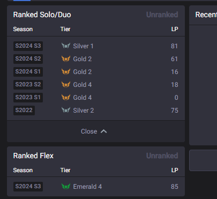
Task: Select the S2022 season badge
Action: coord(24,110)
